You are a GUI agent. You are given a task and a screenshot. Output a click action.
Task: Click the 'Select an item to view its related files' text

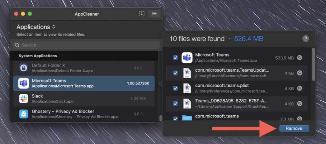coord(51,34)
